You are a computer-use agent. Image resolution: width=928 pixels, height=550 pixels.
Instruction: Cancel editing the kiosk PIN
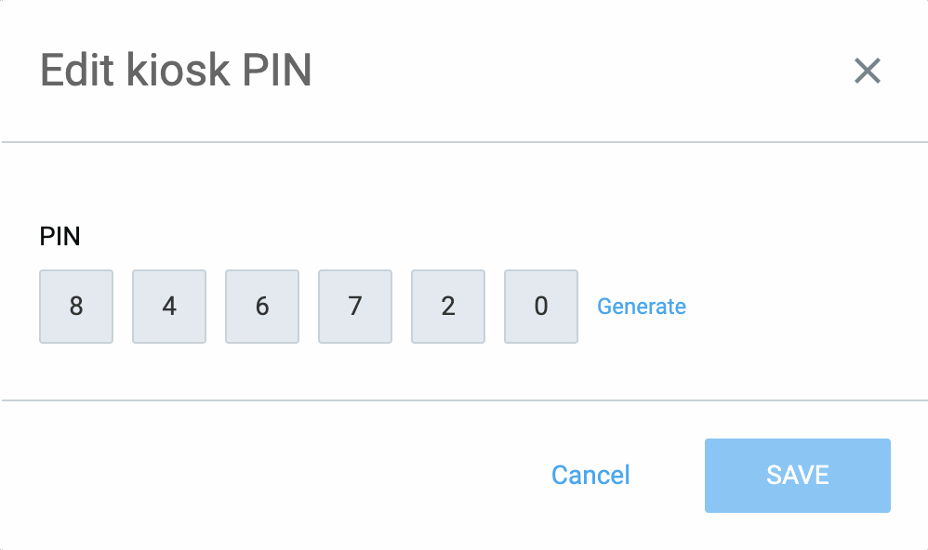coord(590,475)
